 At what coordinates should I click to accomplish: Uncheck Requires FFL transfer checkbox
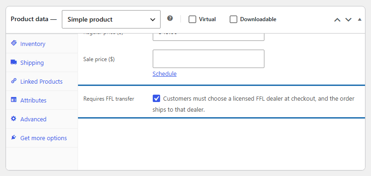click(156, 98)
